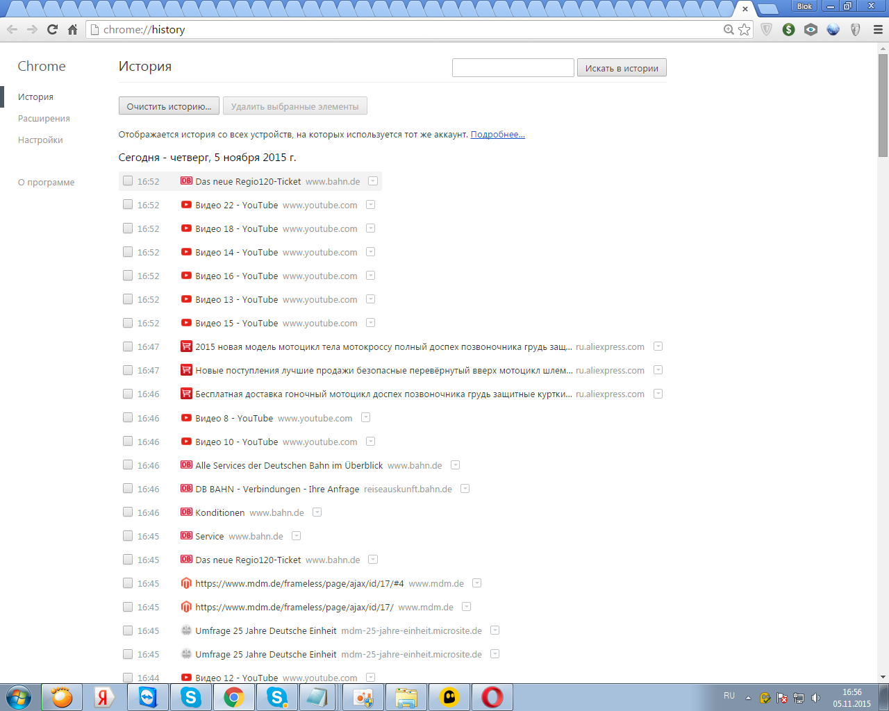Open О программе in sidebar
The height and width of the screenshot is (711, 889).
46,183
